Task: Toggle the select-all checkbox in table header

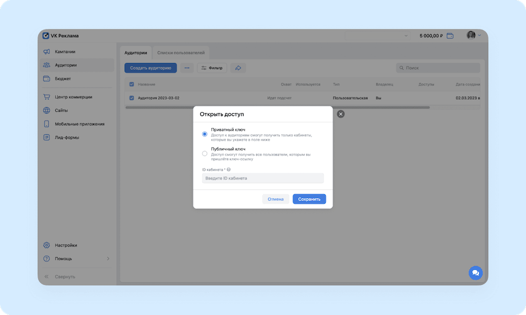Action: (x=131, y=85)
